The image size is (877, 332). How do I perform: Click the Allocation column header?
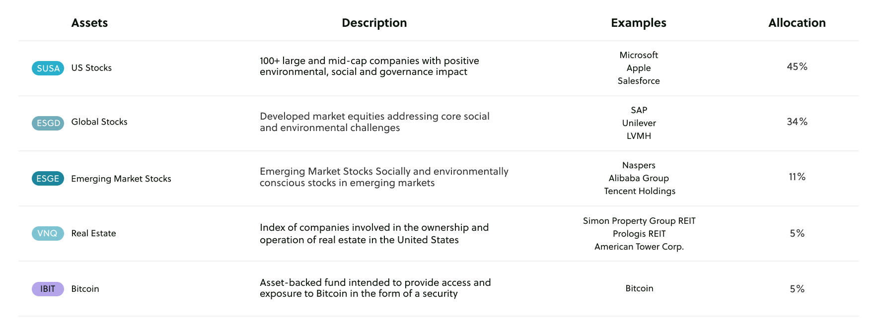coord(797,23)
